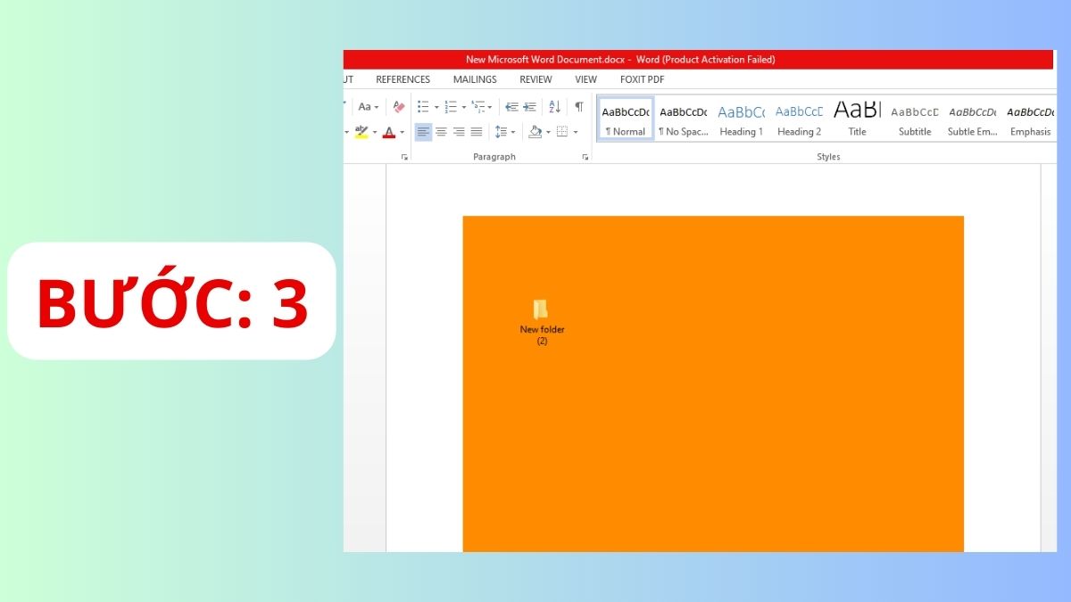Start a bulleted list
This screenshot has height=602, width=1071.
(x=423, y=106)
